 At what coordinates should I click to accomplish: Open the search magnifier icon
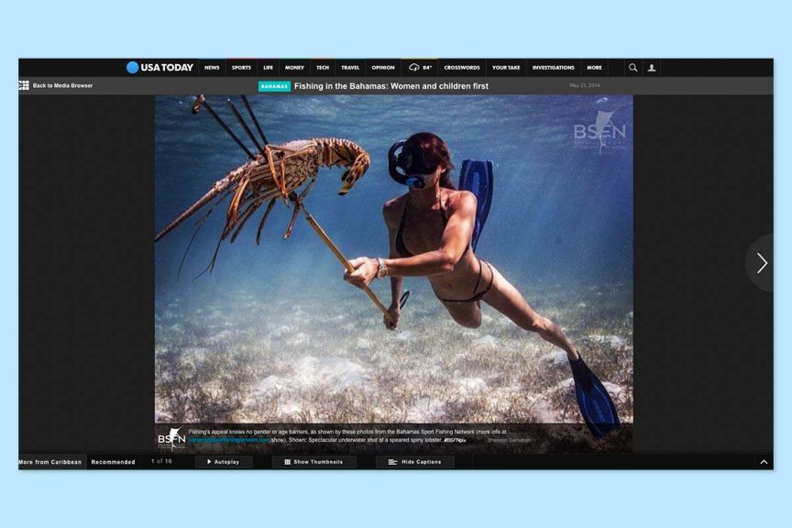632,67
